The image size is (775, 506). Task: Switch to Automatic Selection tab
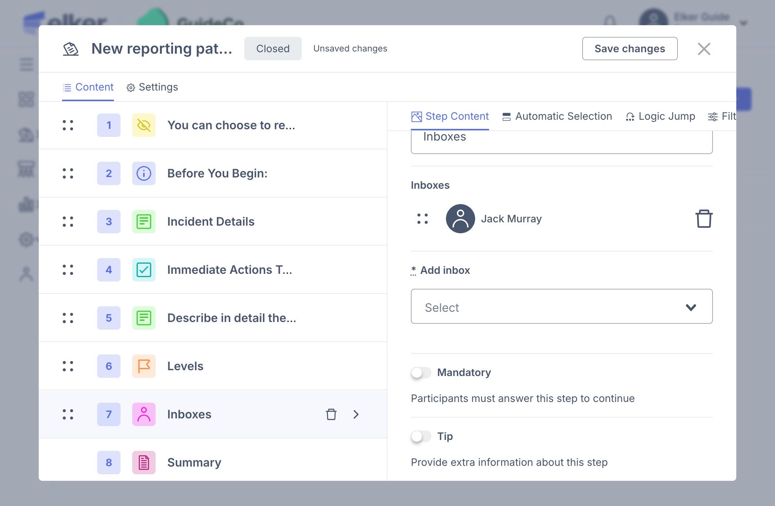click(x=557, y=116)
